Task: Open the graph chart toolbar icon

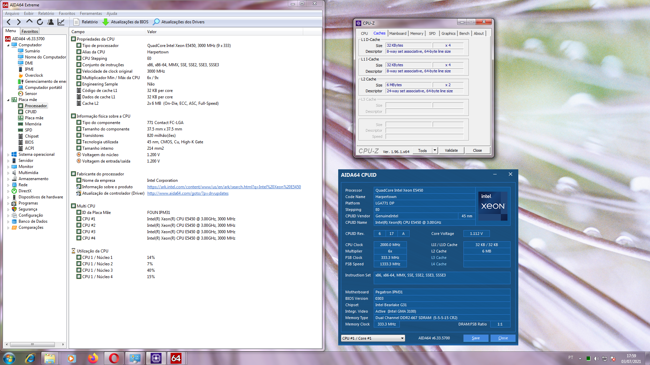Action: pyautogui.click(x=61, y=22)
